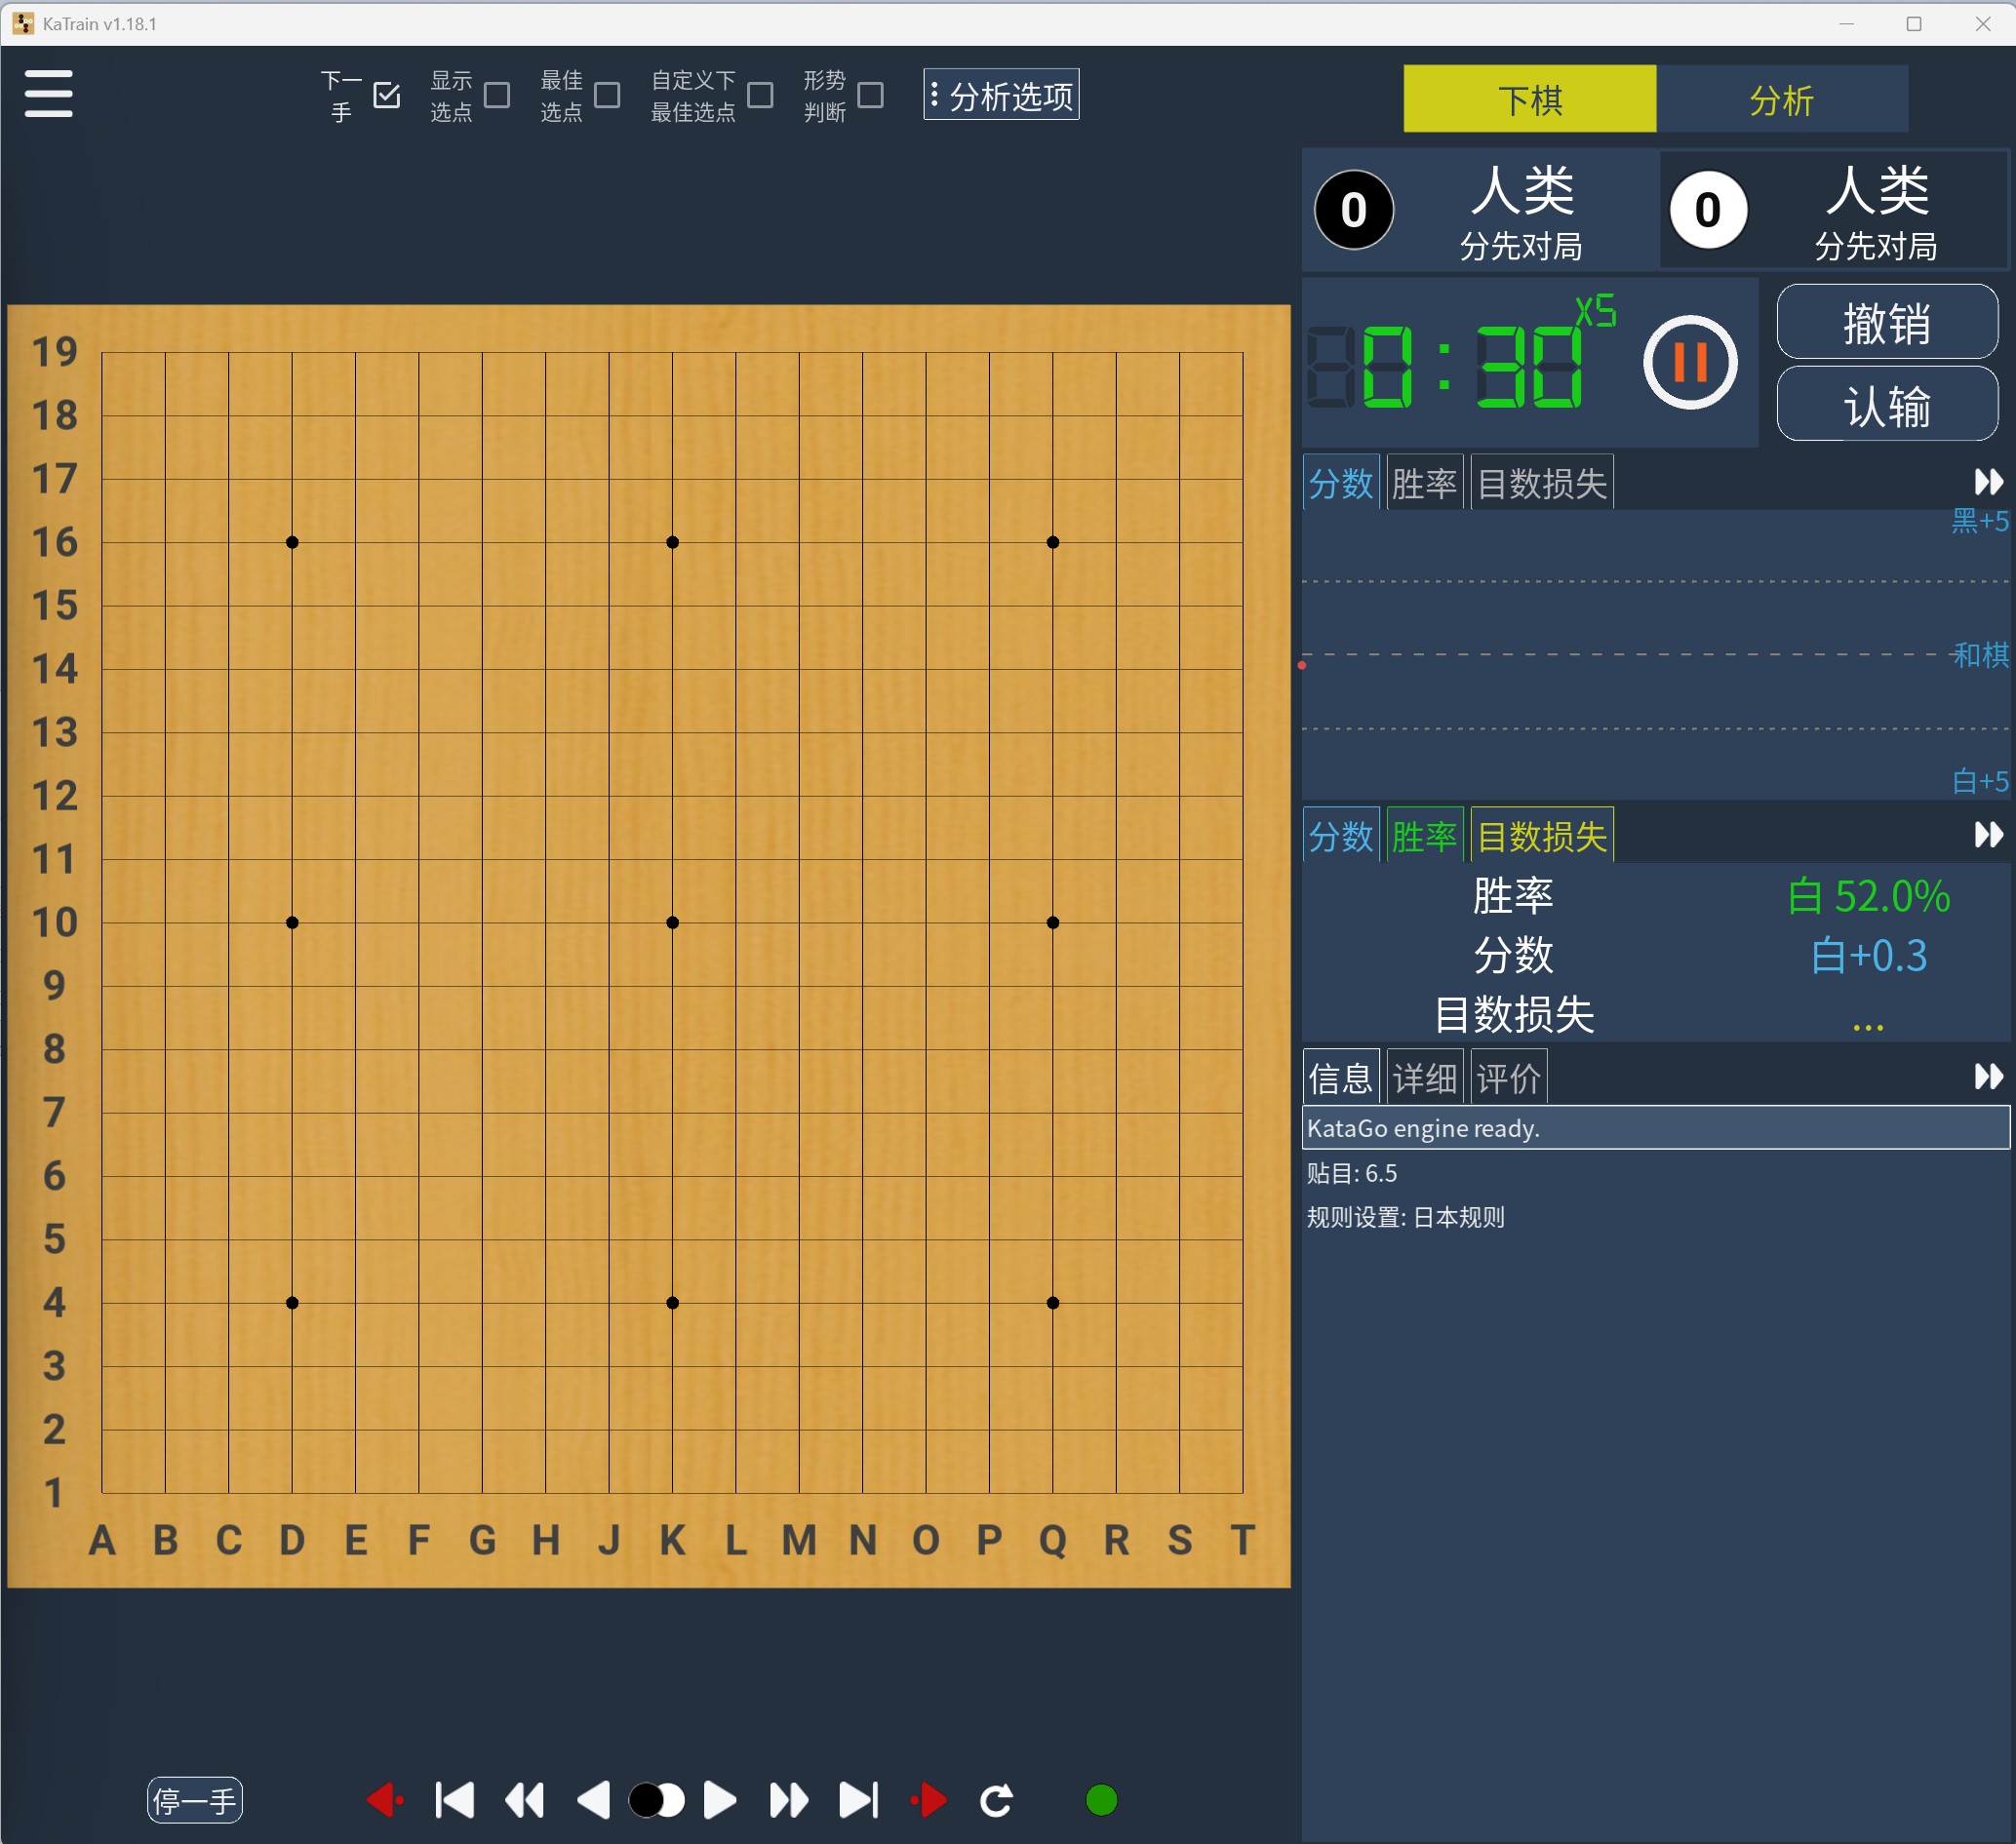Select the black player 人类 panel

[x=1481, y=210]
